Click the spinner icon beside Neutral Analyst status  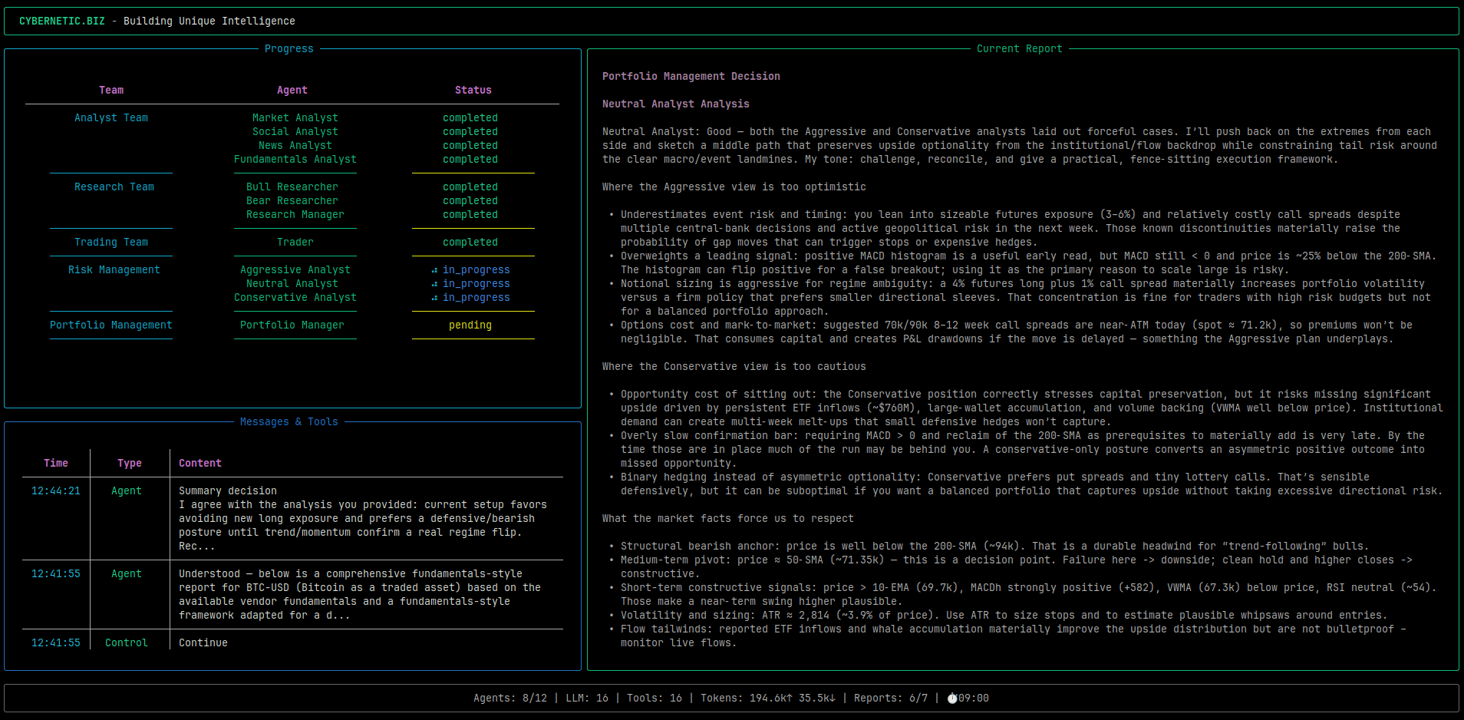point(434,284)
